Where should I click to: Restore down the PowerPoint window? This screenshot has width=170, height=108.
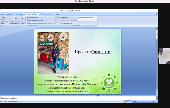click(149, 11)
